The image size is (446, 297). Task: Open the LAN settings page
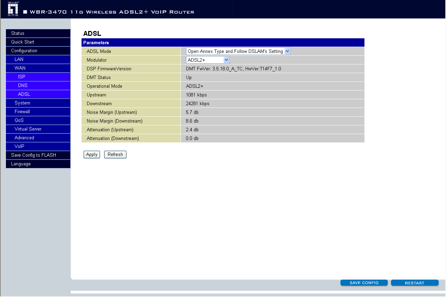(38, 60)
